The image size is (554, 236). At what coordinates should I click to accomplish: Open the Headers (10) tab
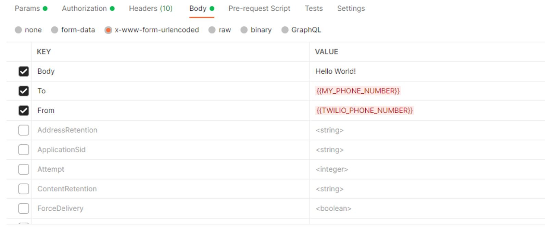151,9
